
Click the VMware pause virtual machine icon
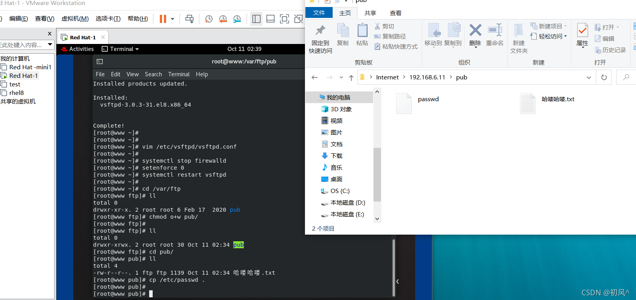pos(163,19)
